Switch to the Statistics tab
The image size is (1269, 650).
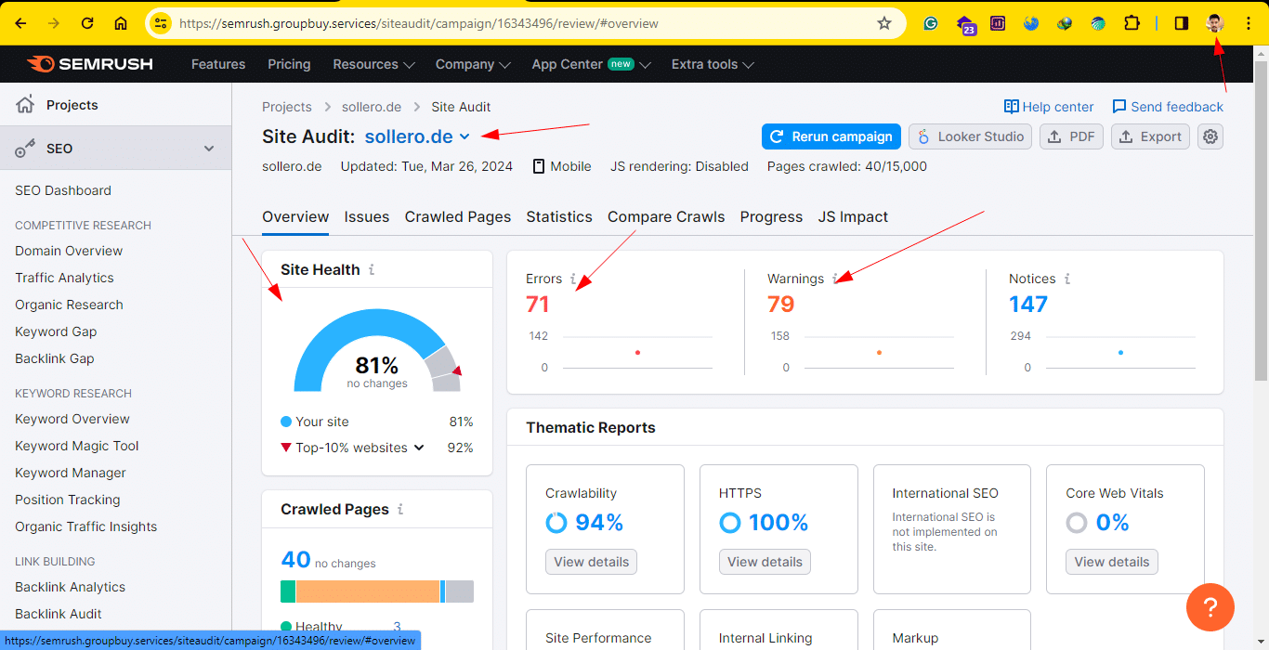[x=559, y=216]
